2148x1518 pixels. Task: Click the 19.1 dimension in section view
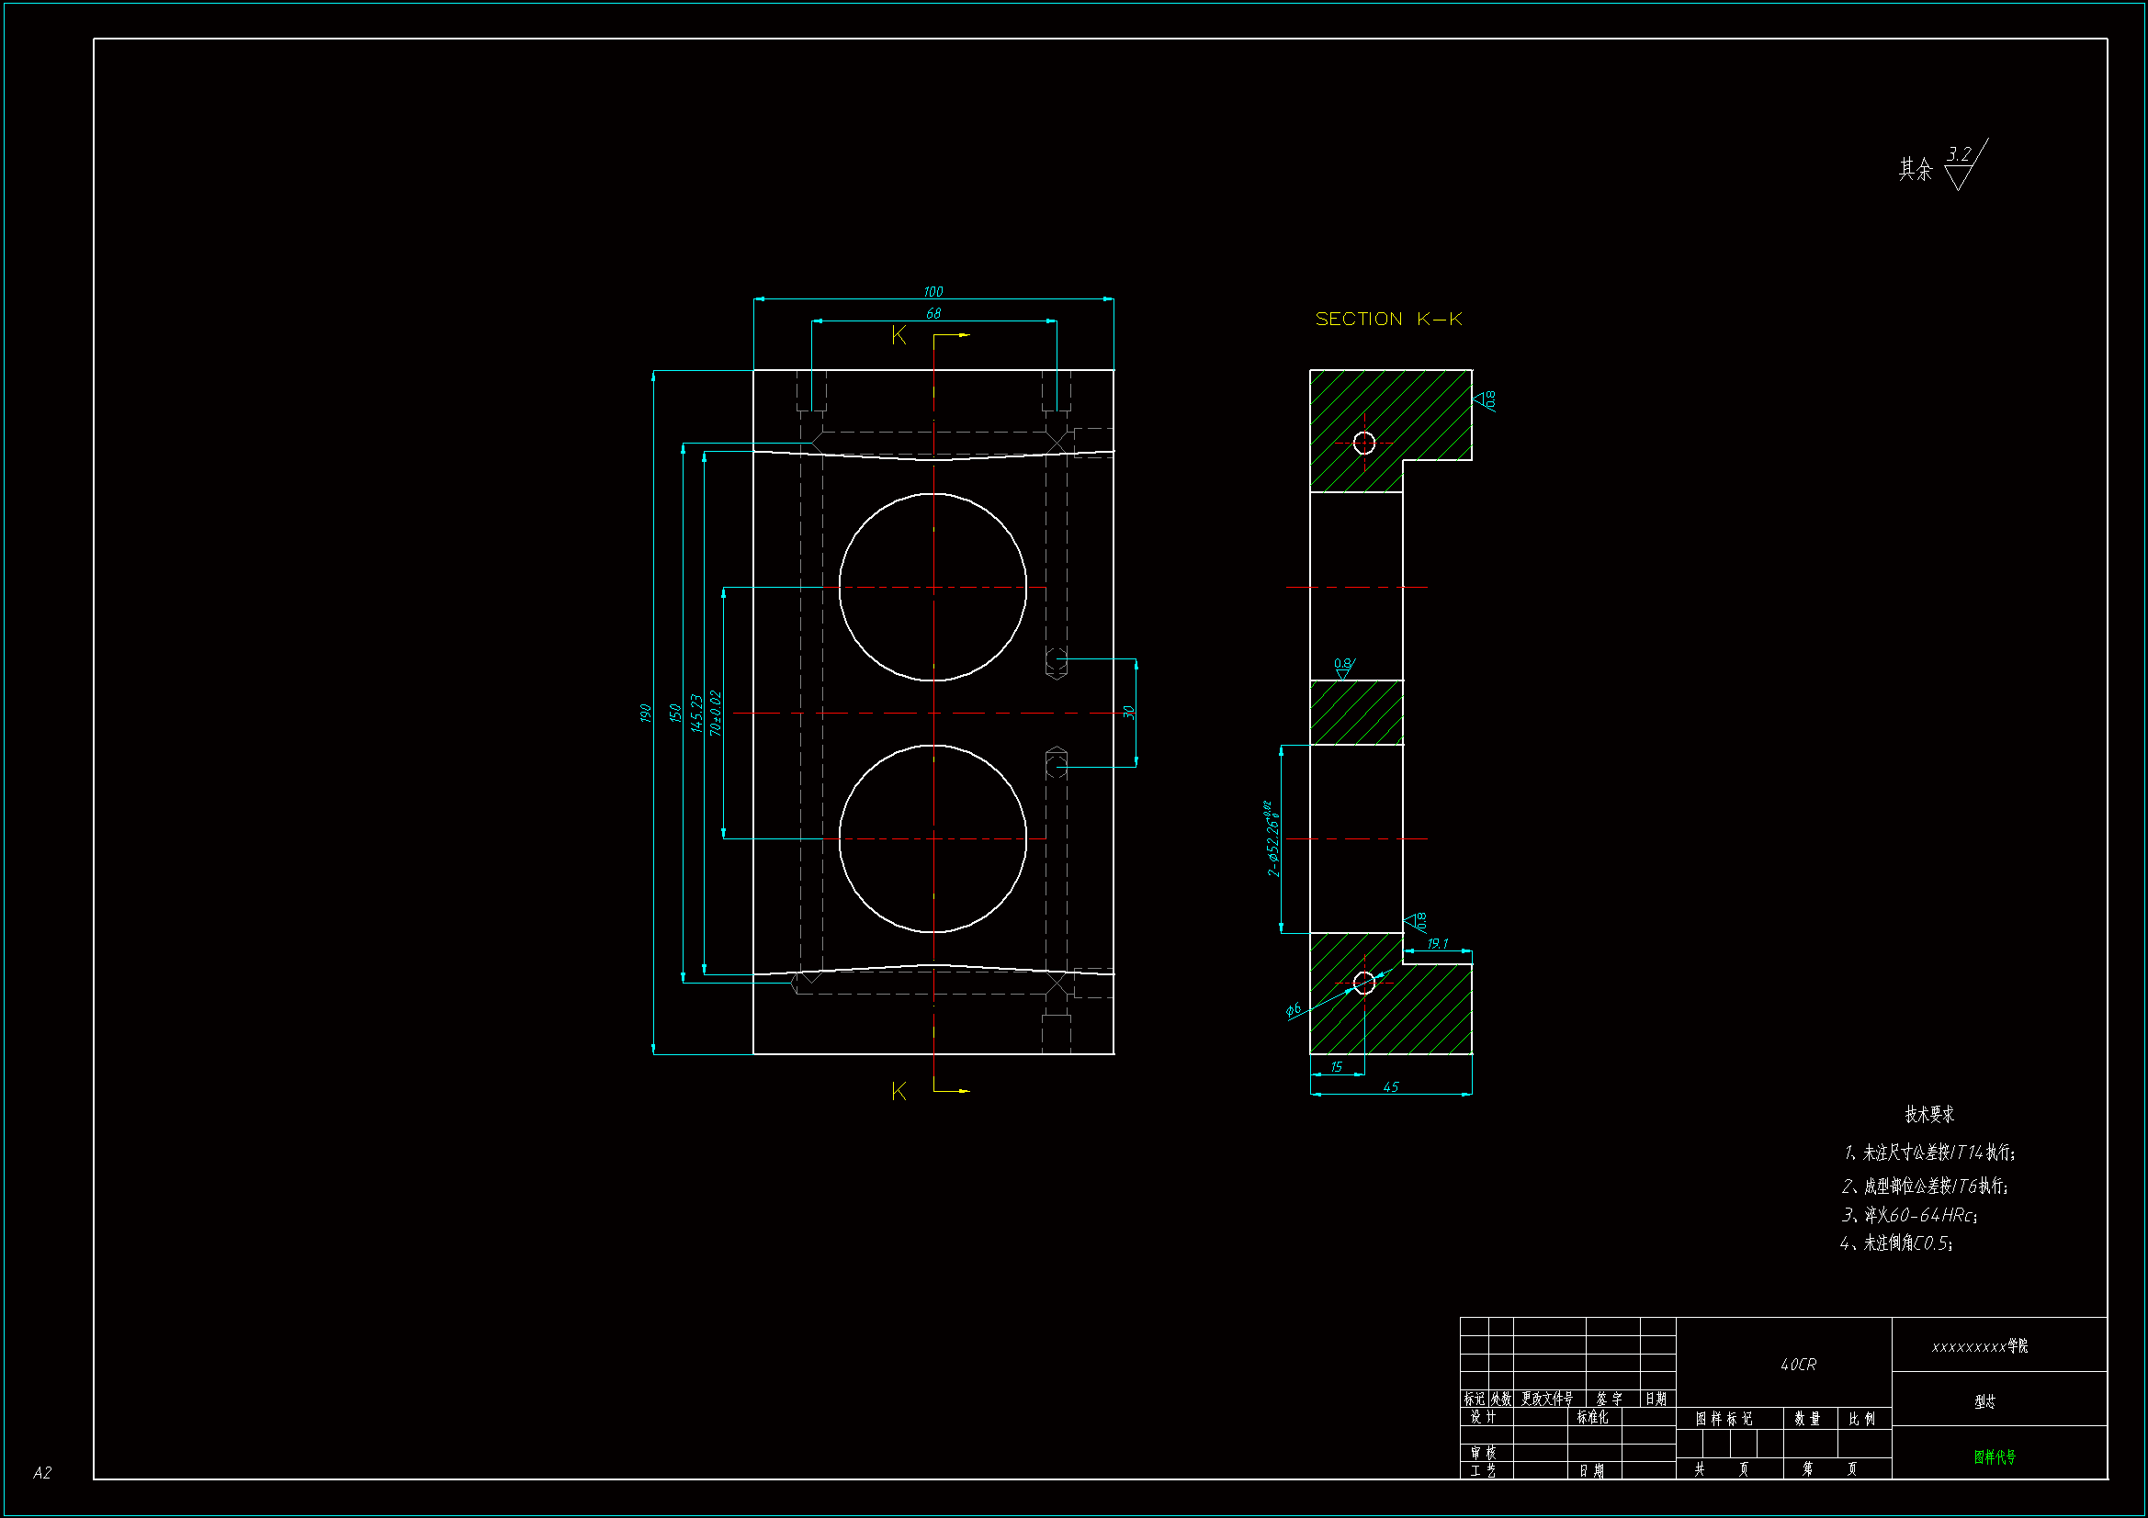coord(1437,944)
